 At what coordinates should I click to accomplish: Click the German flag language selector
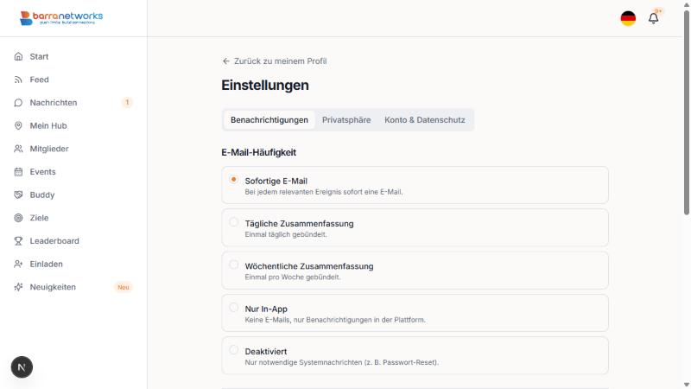point(628,18)
